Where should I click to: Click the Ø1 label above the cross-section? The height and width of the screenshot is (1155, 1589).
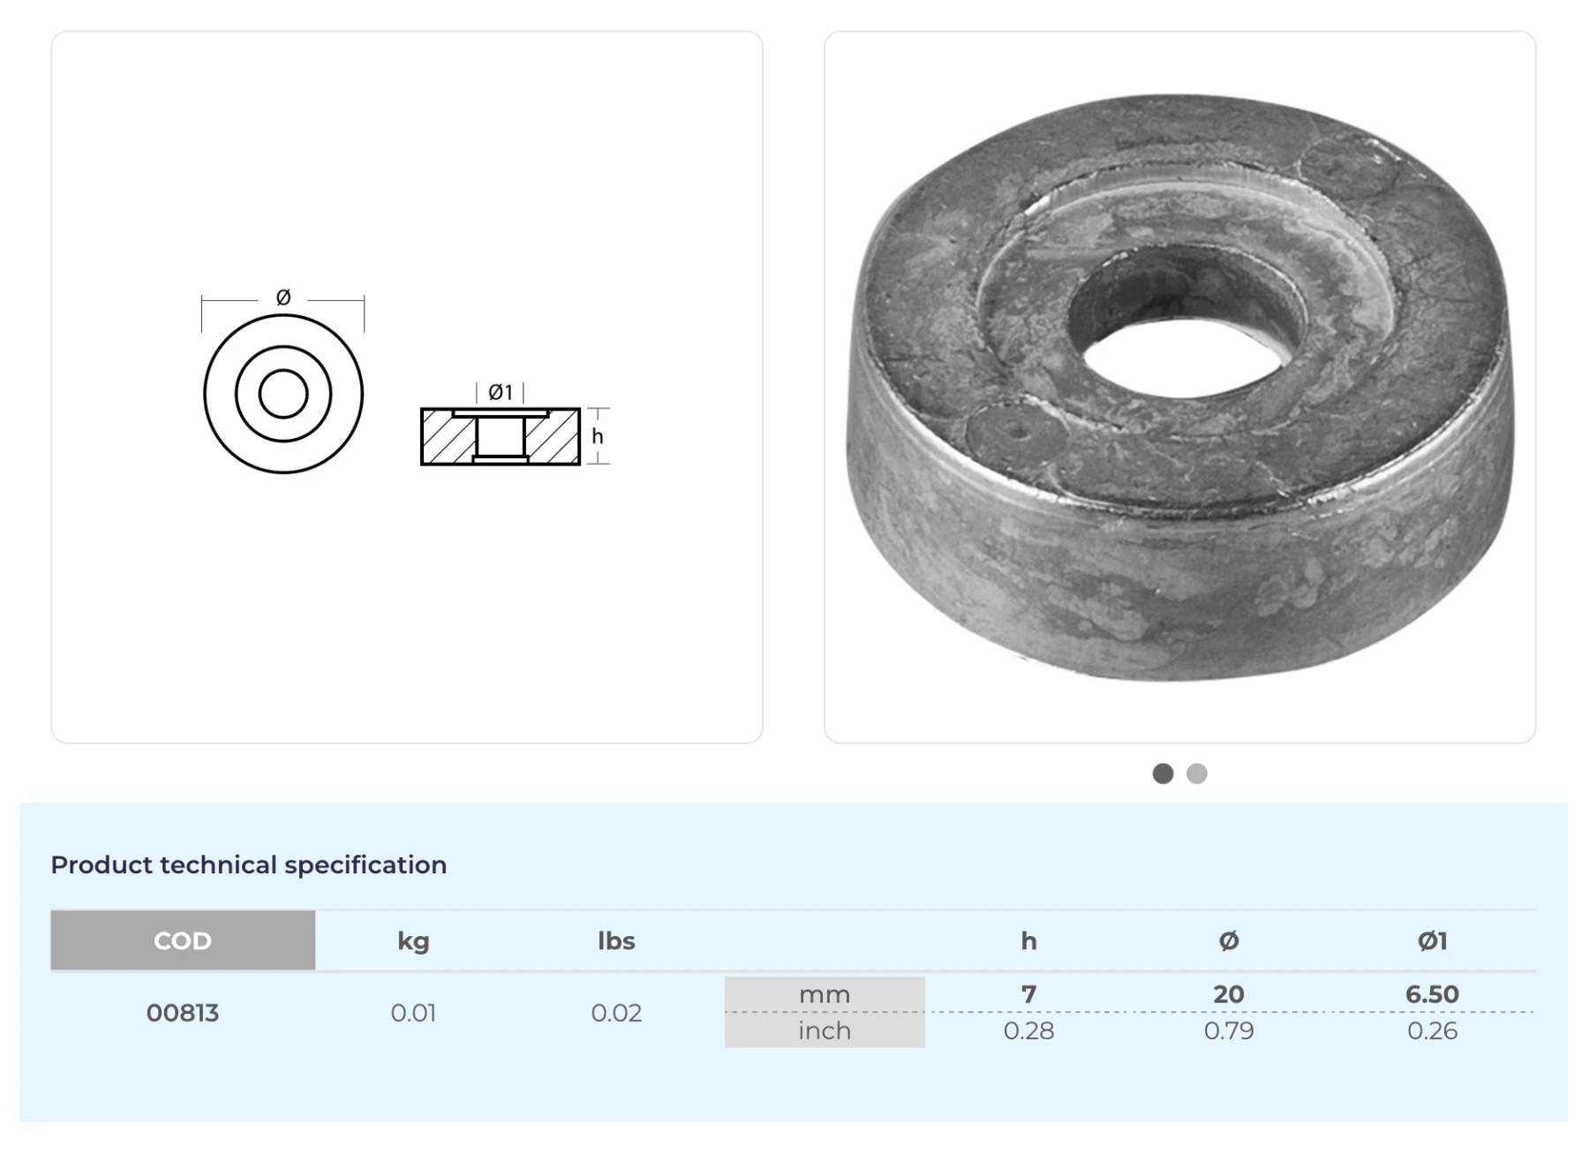[x=500, y=392]
